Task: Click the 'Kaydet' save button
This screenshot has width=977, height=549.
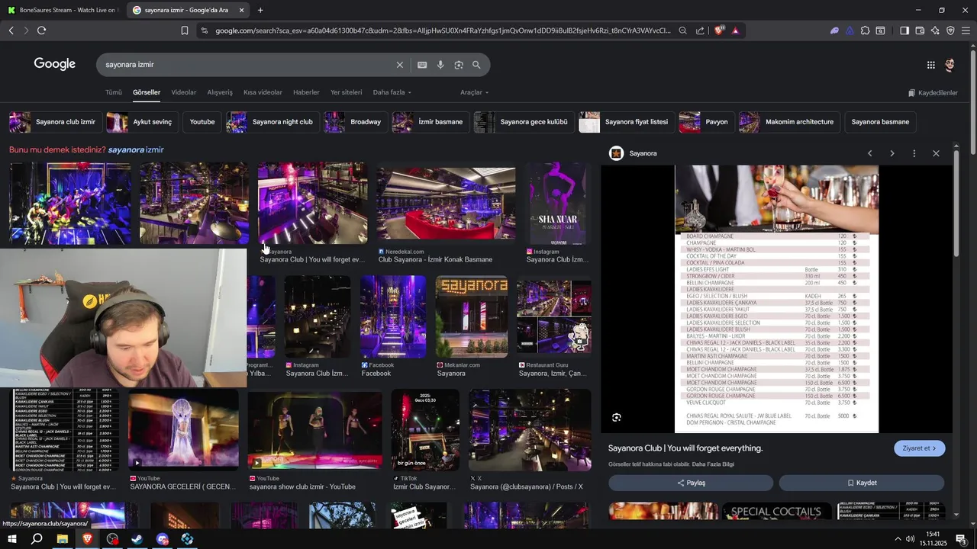Action: 862,483
